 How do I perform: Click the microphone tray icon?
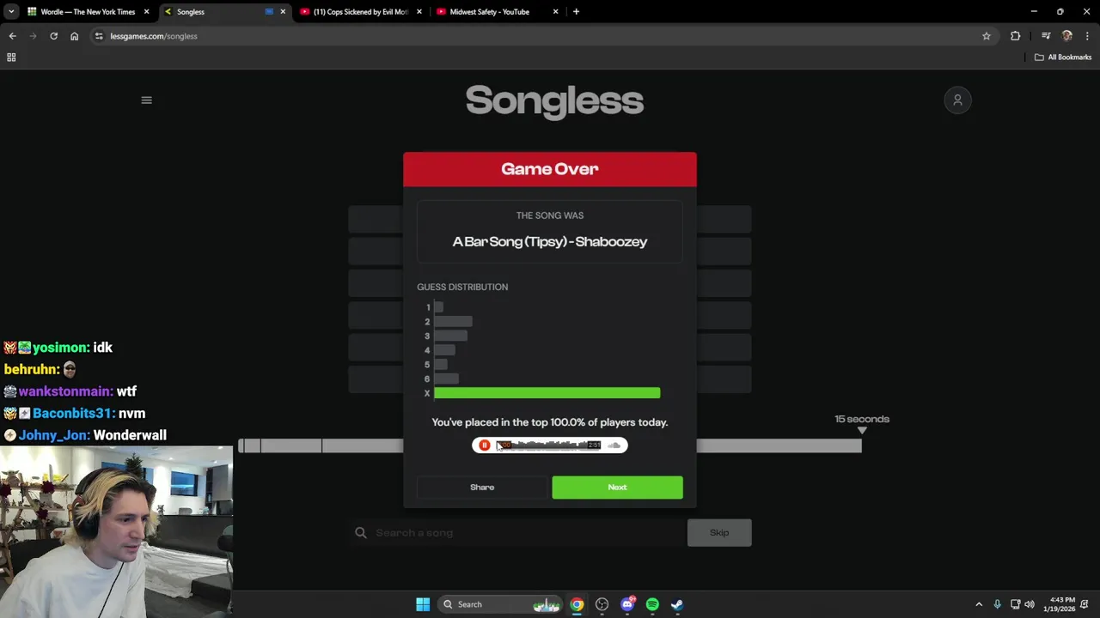pyautogui.click(x=997, y=604)
